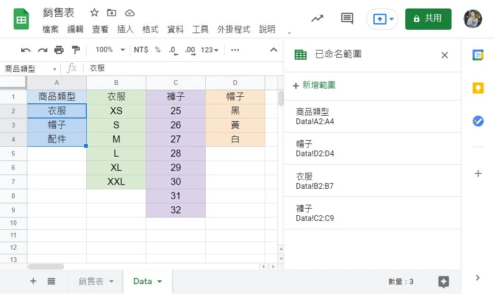Open the activity trend dashboard icon
Image resolution: width=494 pixels, height=294 pixels.
[x=317, y=18]
